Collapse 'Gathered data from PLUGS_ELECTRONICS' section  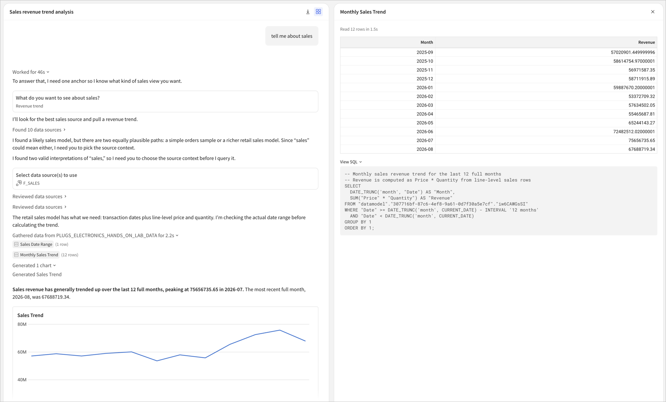[x=95, y=235]
